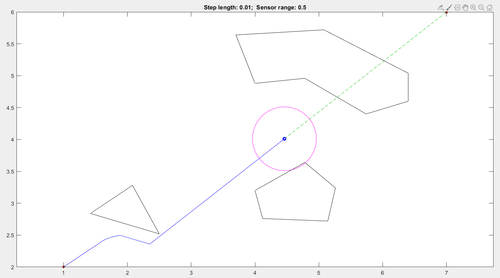The width and height of the screenshot is (500, 278).
Task: Select the Pan hand tool
Action: pyautogui.click(x=465, y=7)
